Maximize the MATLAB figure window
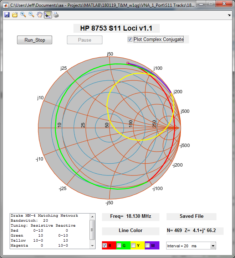The height and width of the screenshot is (258, 235). point(211,4)
